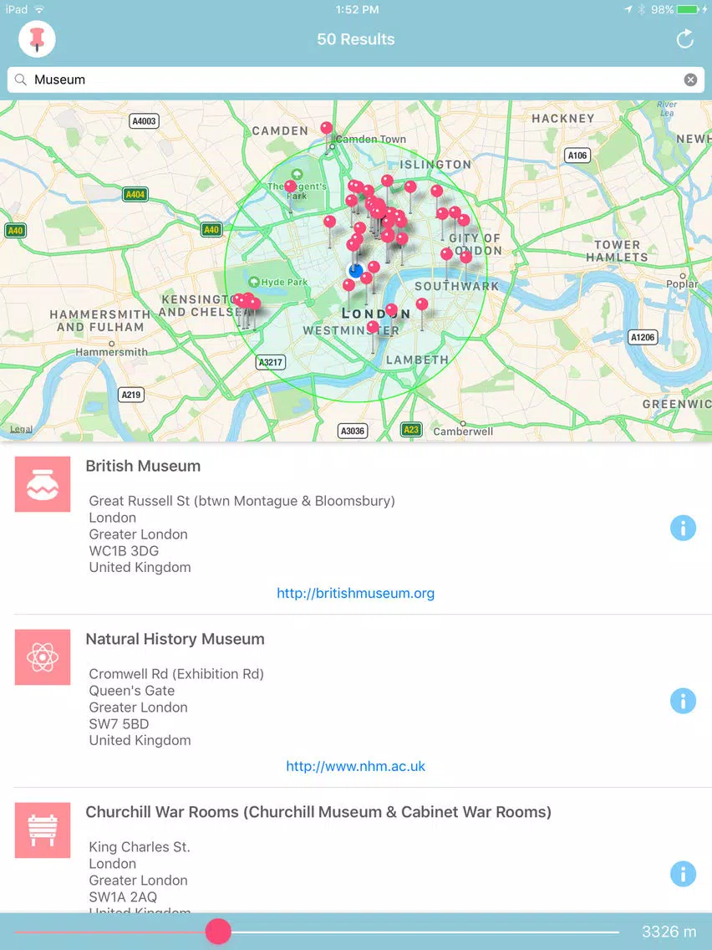Tap the search magnifier icon
This screenshot has width=712, height=950.
[x=21, y=79]
